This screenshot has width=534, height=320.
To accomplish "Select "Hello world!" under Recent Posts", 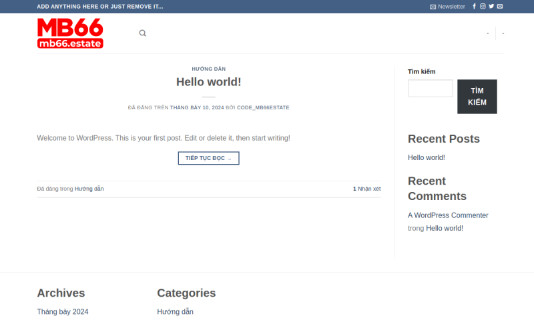I will click(426, 157).
